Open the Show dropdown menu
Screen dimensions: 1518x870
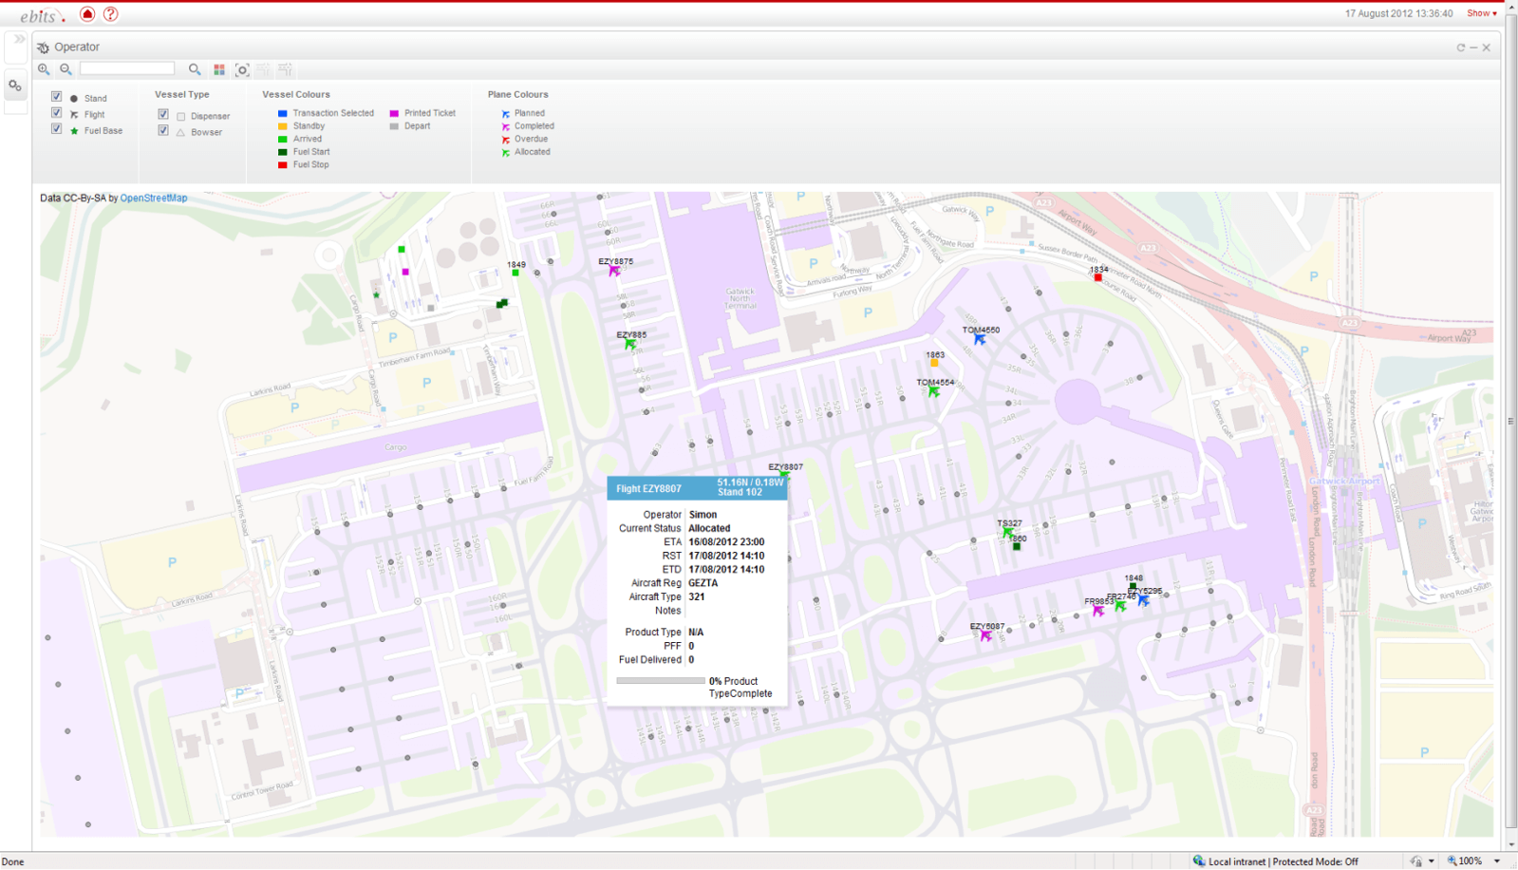1481,13
